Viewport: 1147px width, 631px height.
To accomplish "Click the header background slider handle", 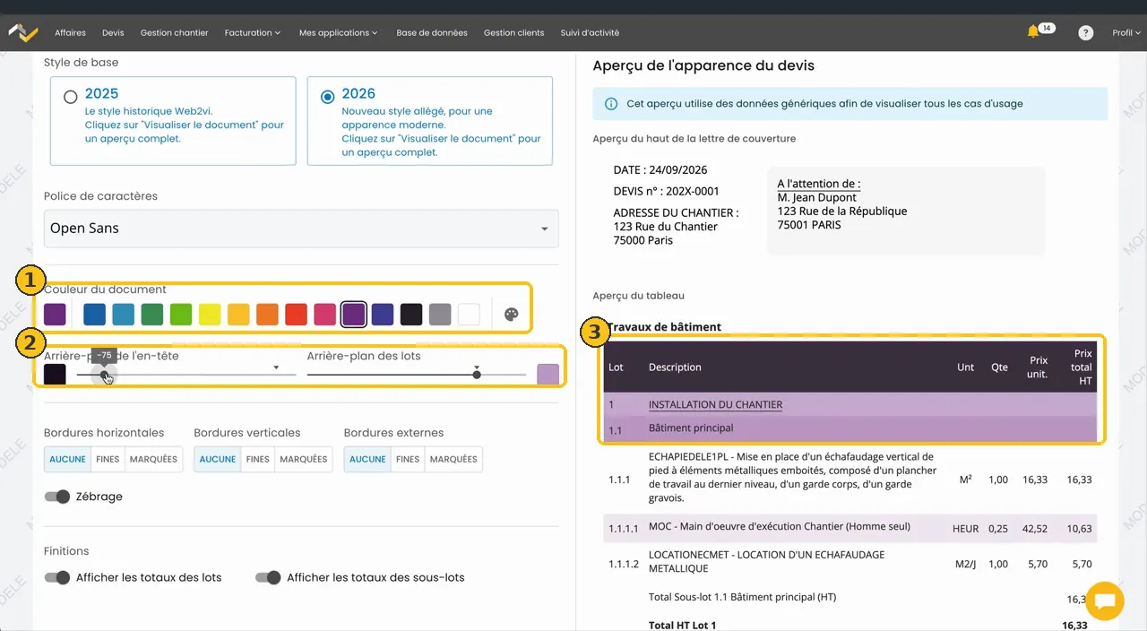I will [x=104, y=375].
